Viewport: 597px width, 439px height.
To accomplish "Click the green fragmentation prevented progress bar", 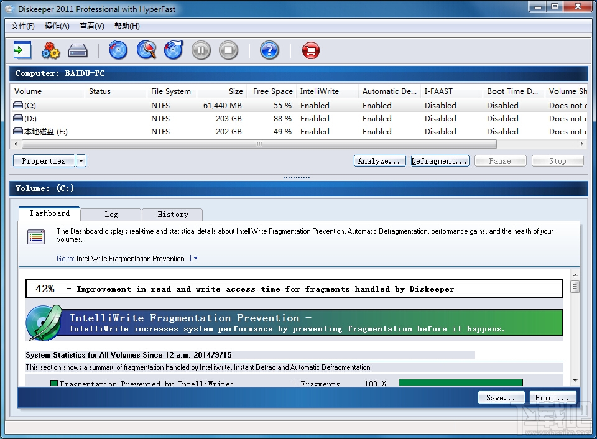I will tap(460, 382).
